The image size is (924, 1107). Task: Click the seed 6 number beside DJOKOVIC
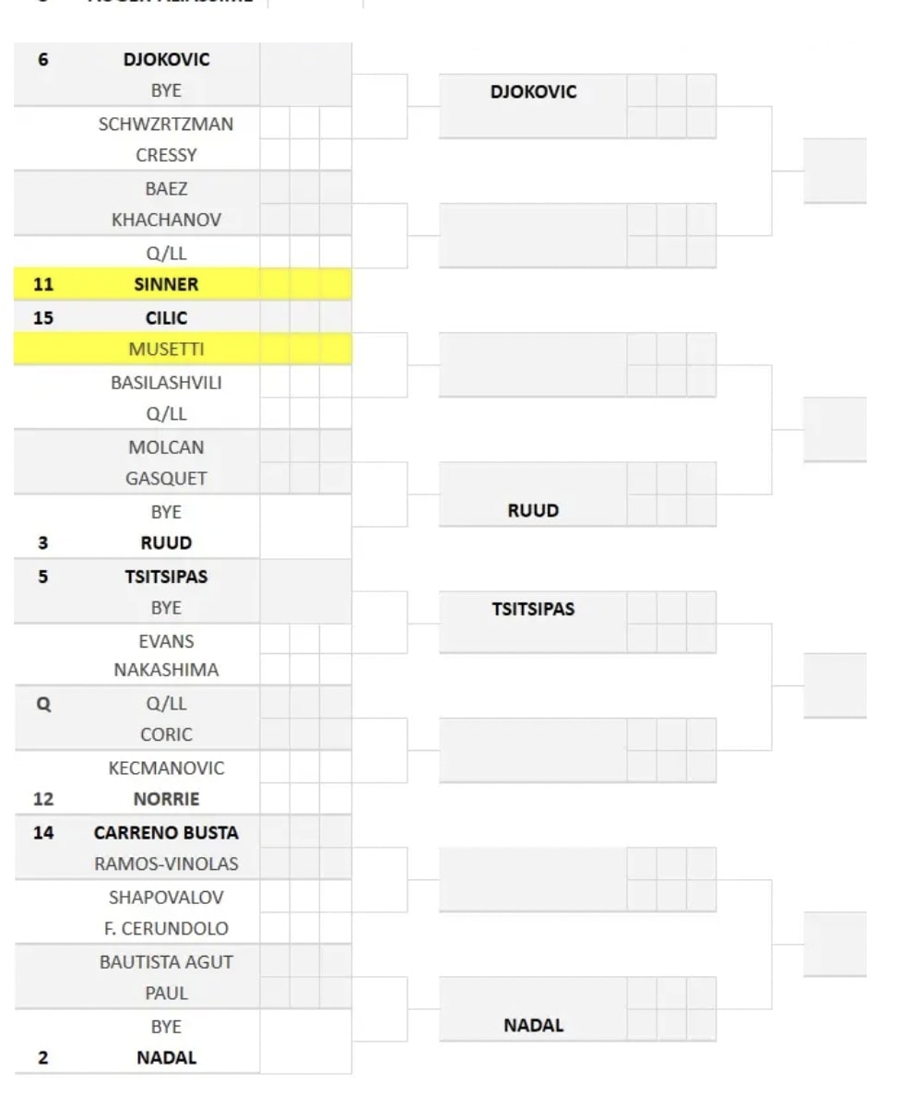43,60
